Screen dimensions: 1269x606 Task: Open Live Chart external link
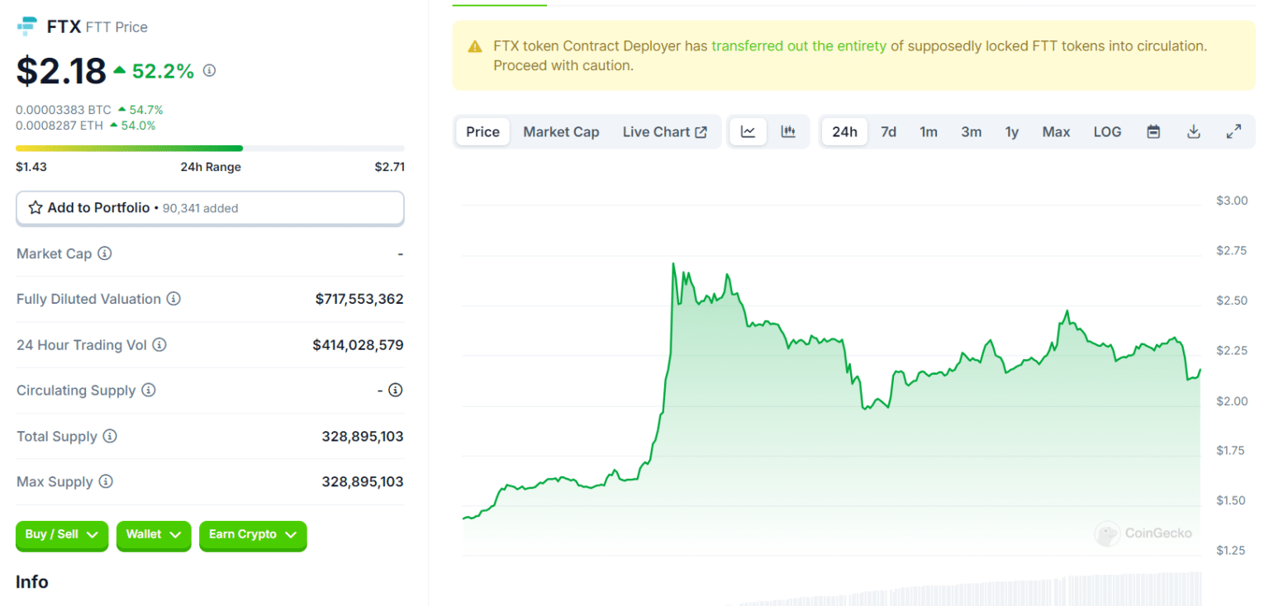[665, 132]
